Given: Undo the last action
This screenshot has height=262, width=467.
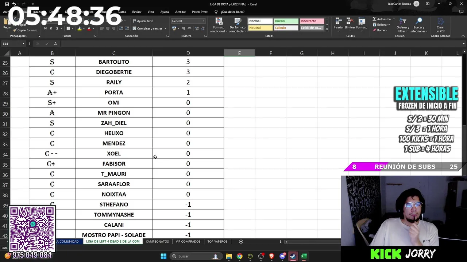Looking at the screenshot, I should tap(14, 4).
